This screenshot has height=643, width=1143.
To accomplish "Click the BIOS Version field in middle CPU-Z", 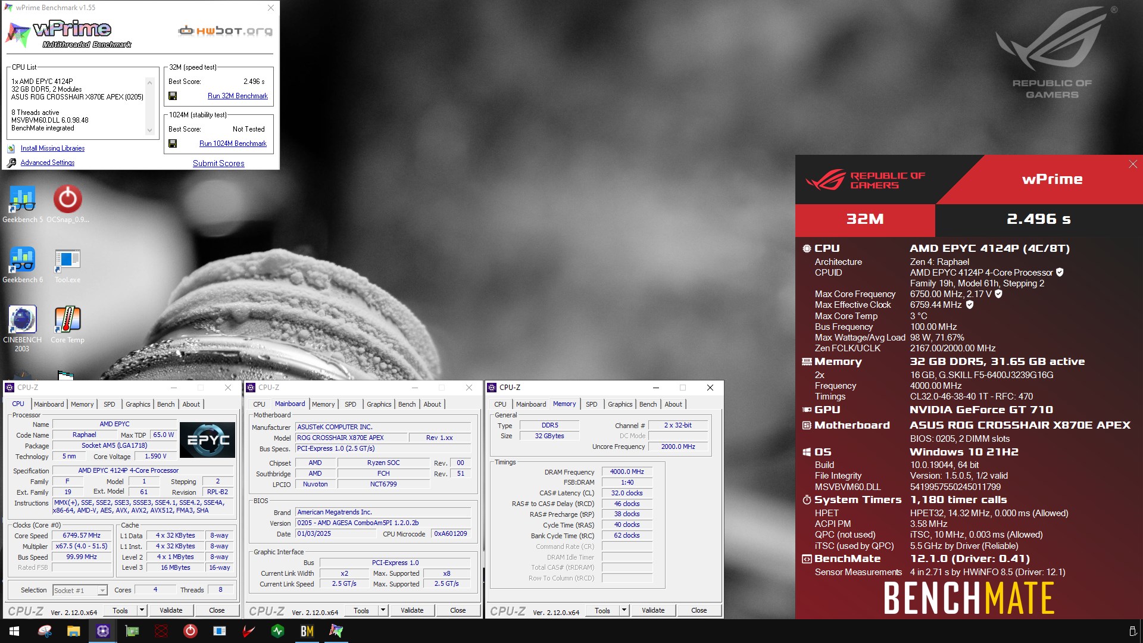I will 383,523.
